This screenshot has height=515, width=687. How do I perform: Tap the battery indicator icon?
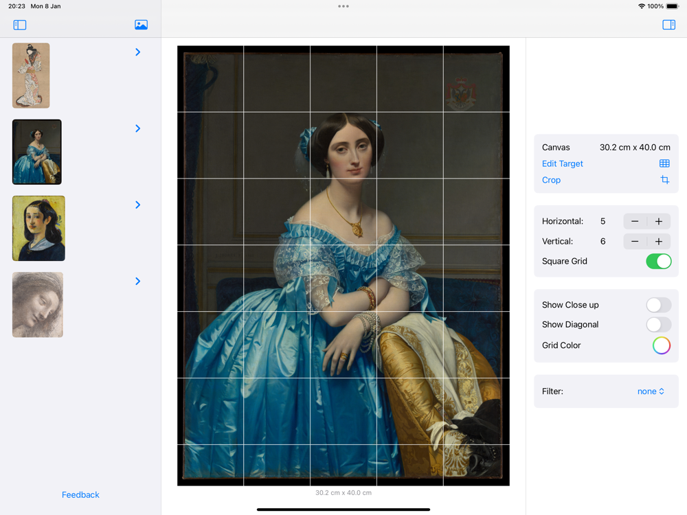(673, 6)
